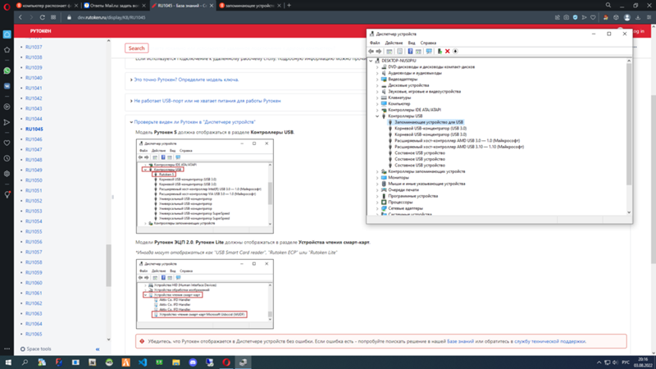Expand Процессоры category in Device Manager
The width and height of the screenshot is (656, 369).
377,202
